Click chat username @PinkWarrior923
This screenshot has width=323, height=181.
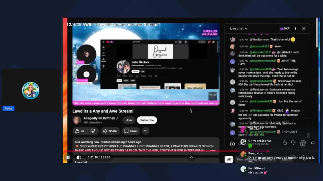(x=261, y=111)
